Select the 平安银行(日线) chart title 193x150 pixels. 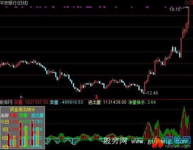(14, 3)
